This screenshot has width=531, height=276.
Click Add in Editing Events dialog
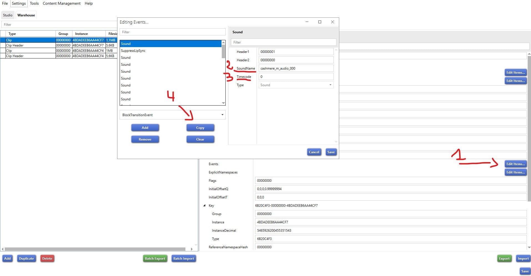click(145, 128)
